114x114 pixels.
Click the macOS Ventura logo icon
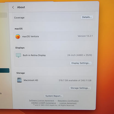click(18, 36)
